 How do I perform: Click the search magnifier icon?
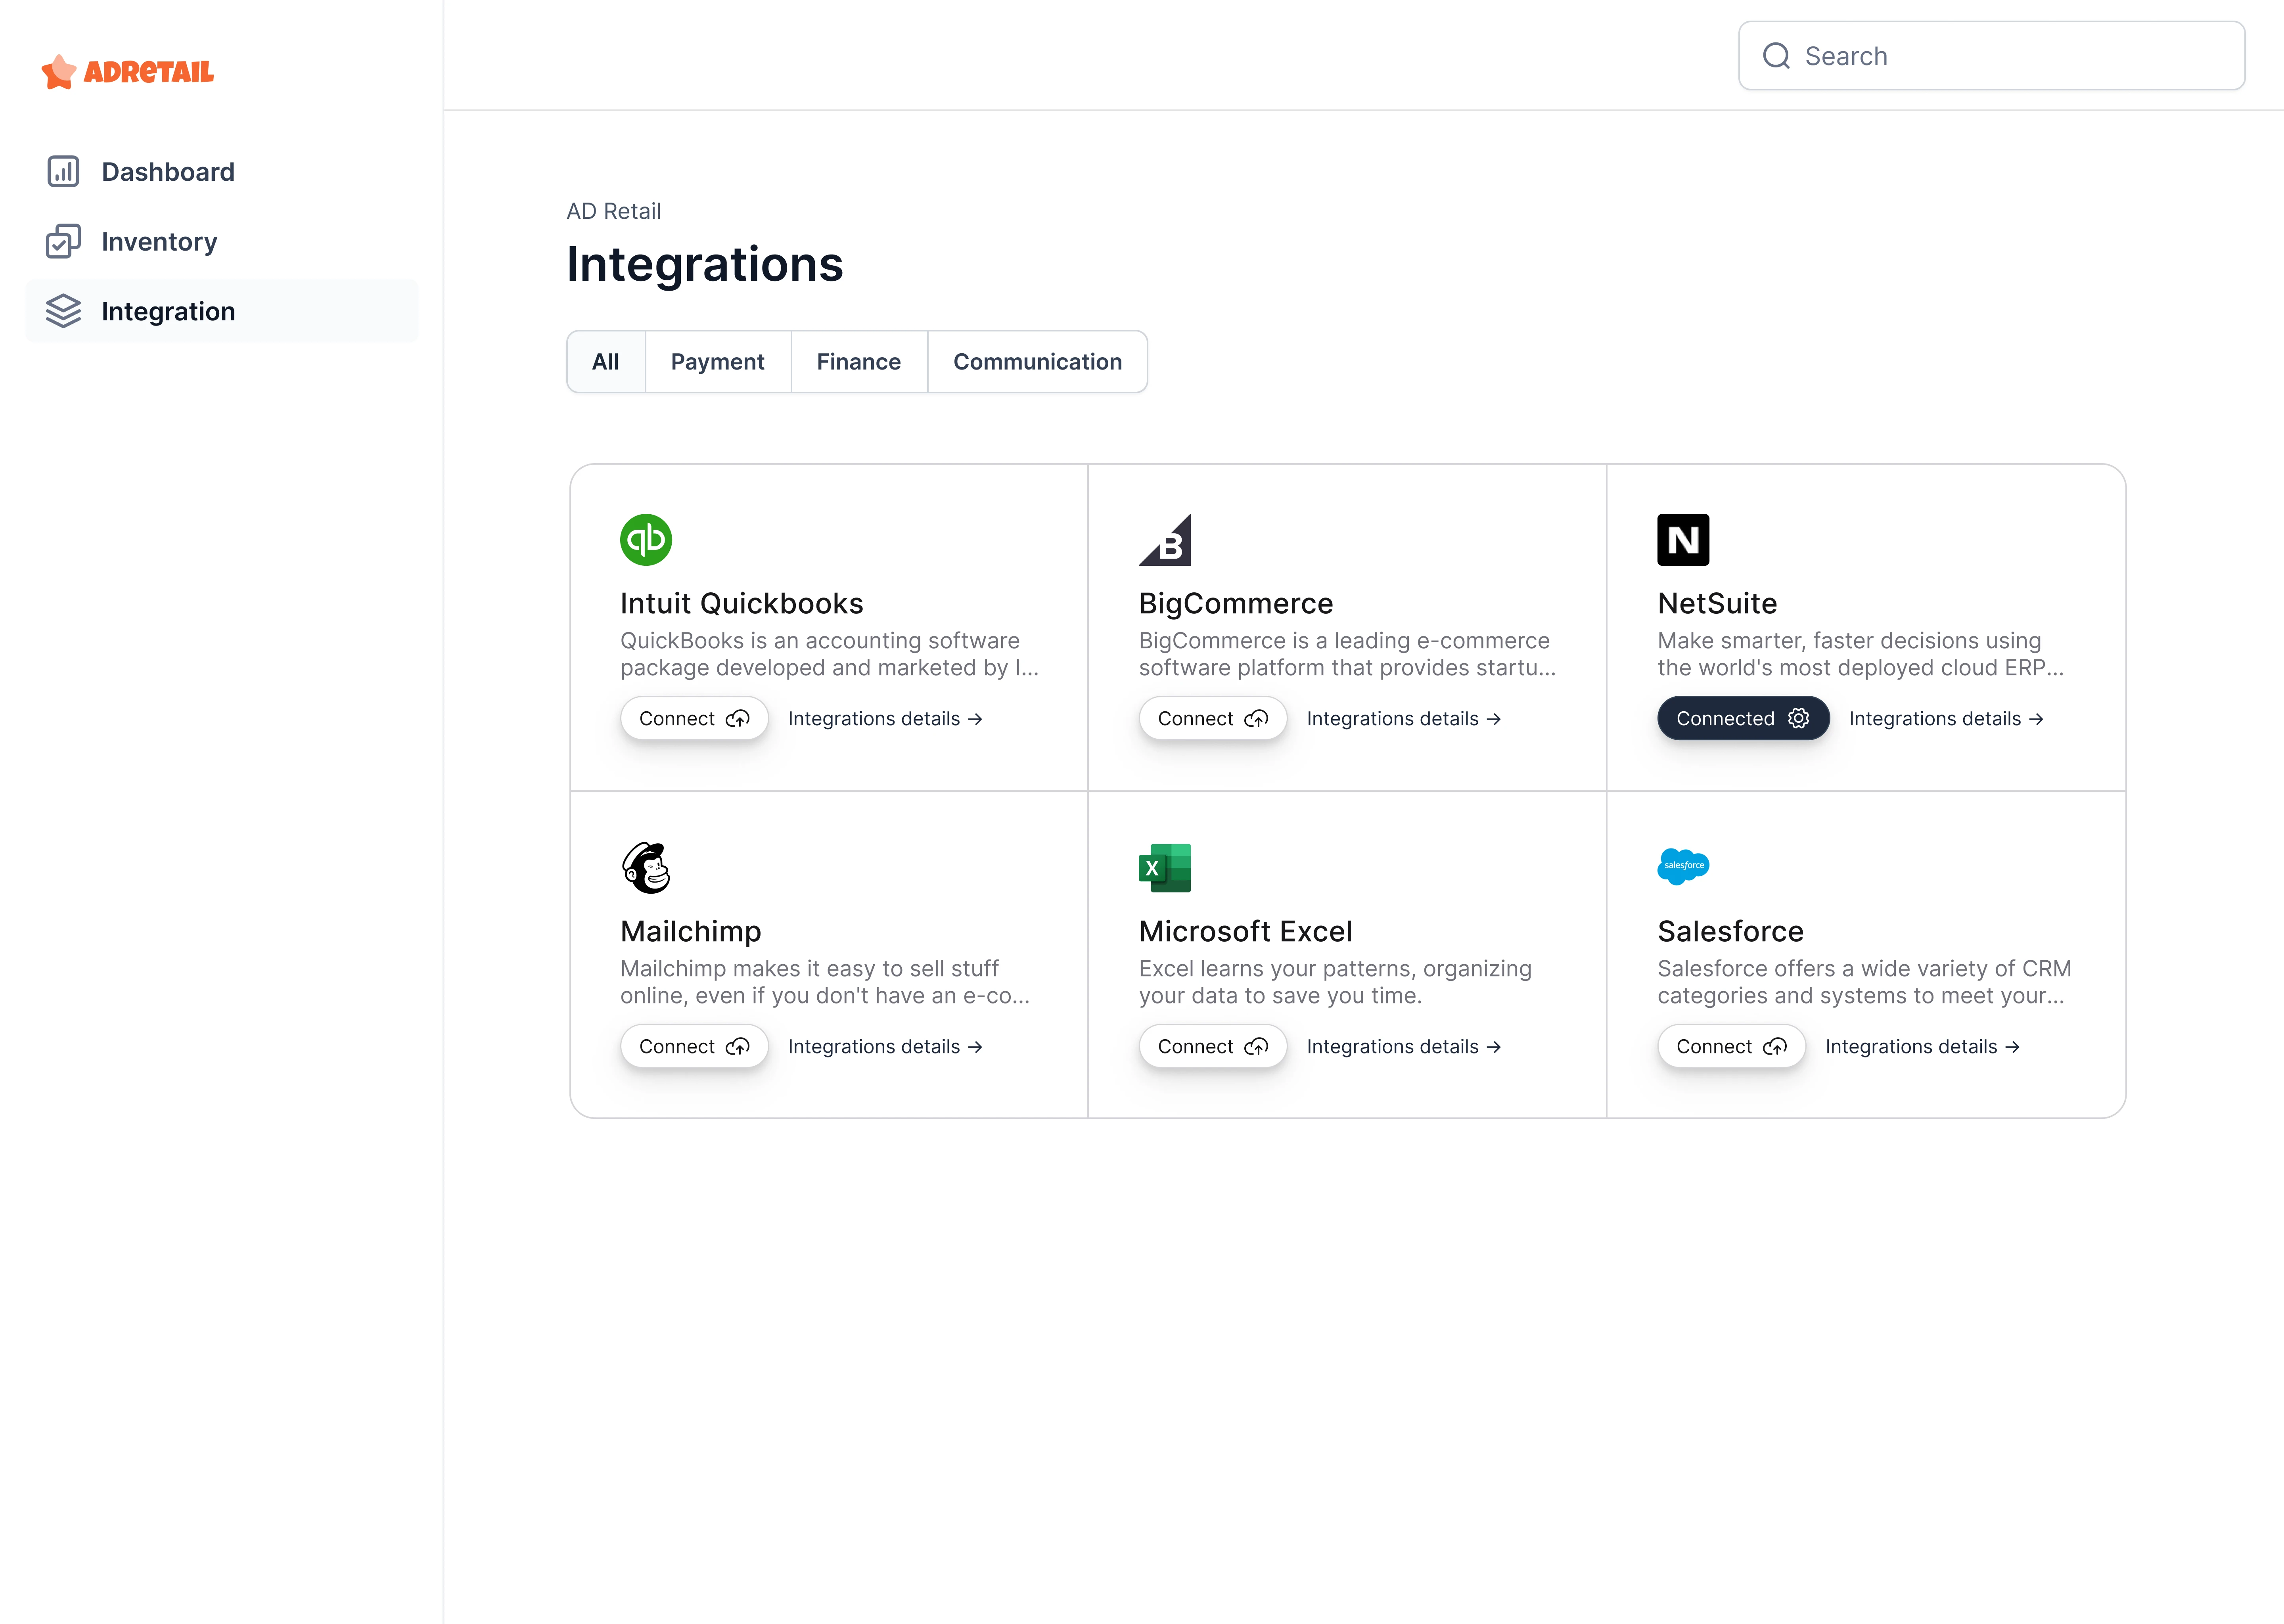pos(1776,56)
